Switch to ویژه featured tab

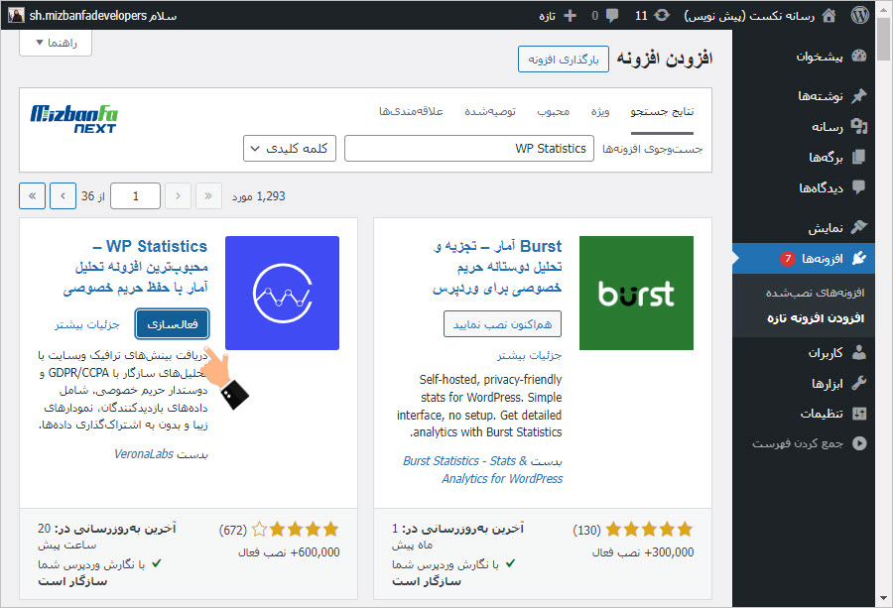pyautogui.click(x=600, y=111)
